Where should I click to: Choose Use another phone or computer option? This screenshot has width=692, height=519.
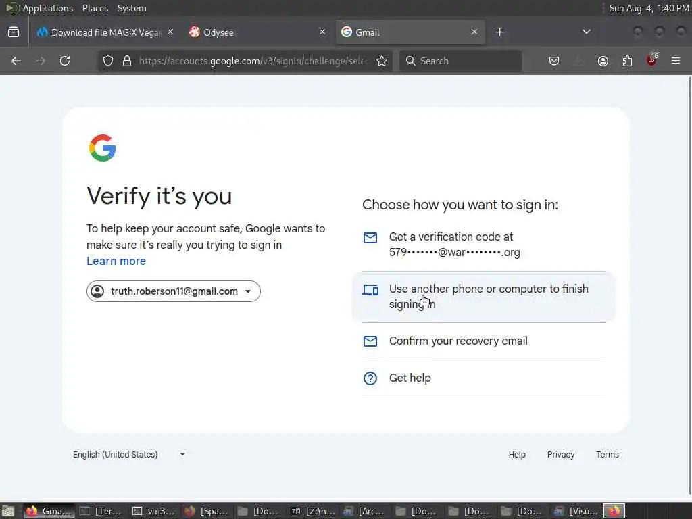pos(484,297)
